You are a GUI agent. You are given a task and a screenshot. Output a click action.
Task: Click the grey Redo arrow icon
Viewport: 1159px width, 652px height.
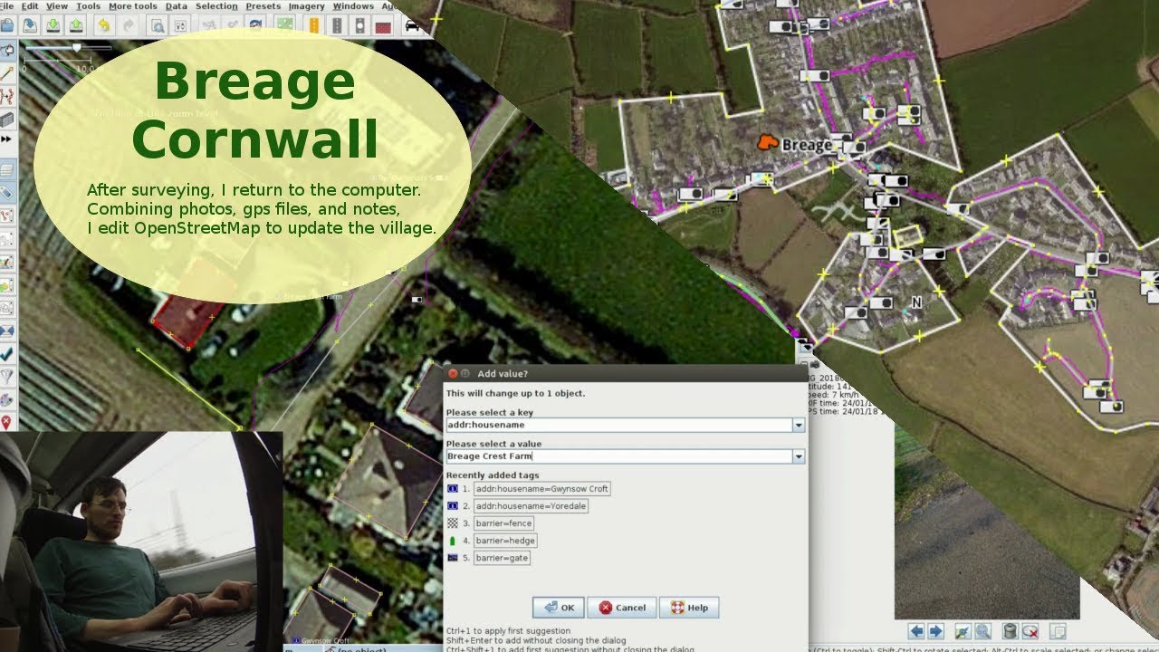(x=129, y=24)
